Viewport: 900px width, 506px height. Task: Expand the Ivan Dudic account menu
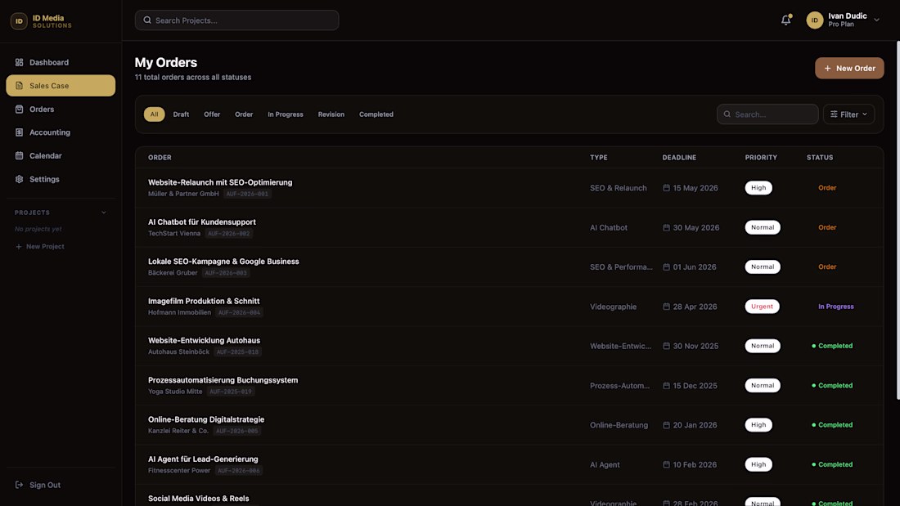pyautogui.click(x=876, y=20)
